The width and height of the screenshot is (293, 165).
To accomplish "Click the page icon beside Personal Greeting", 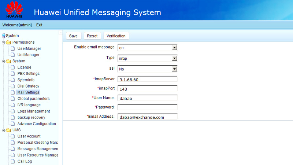I will [13, 143].
